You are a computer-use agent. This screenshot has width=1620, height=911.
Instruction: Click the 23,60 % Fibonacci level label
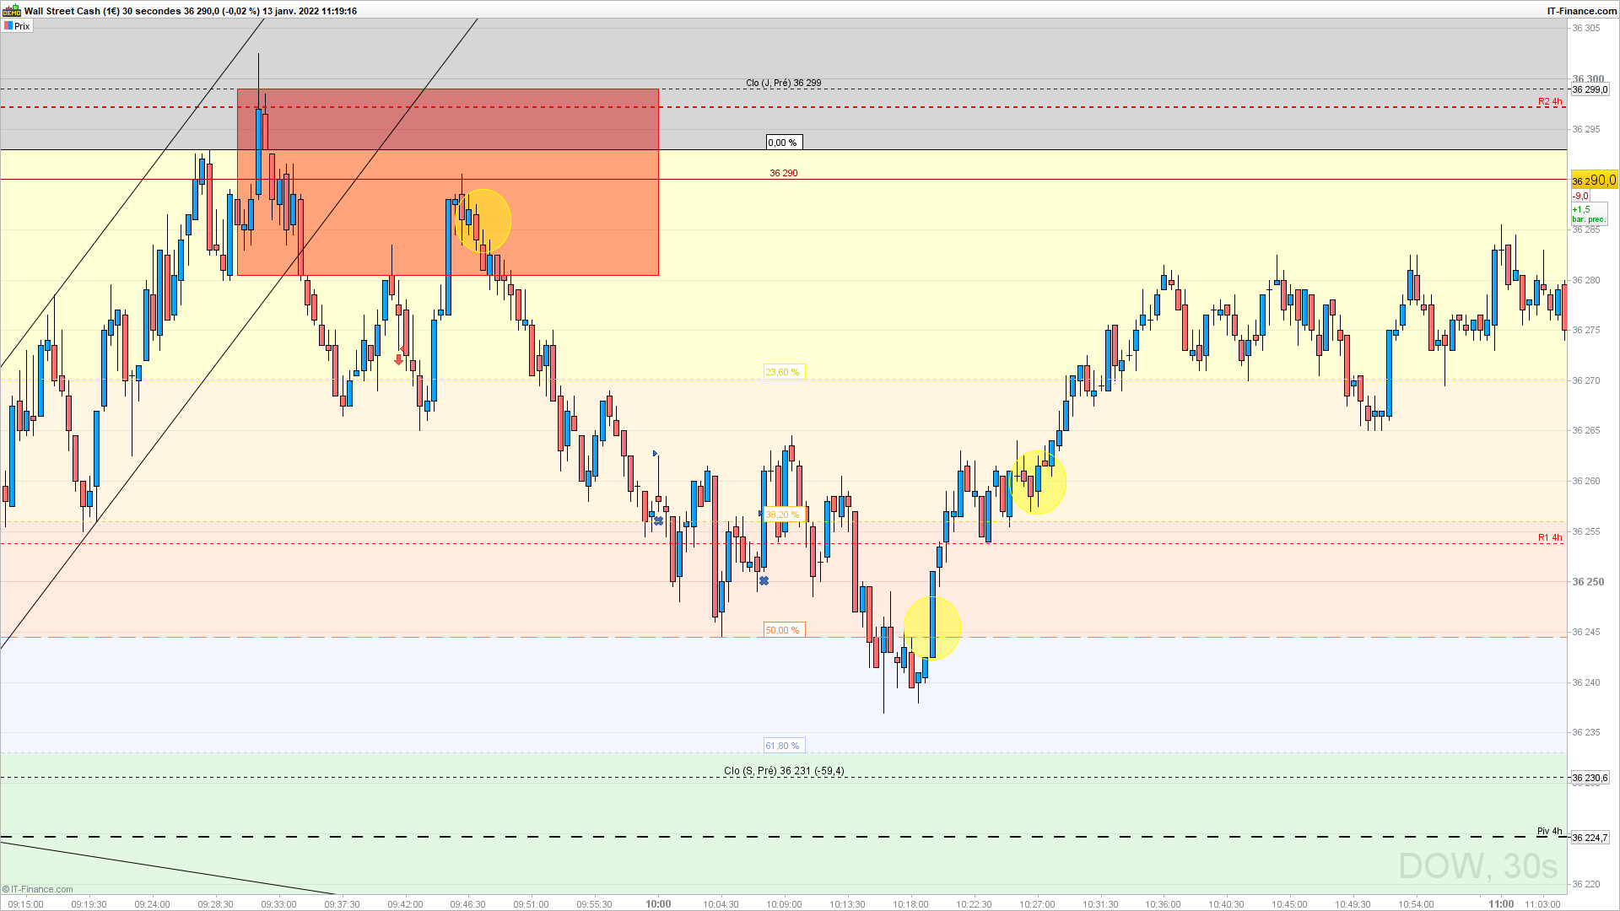tap(783, 372)
